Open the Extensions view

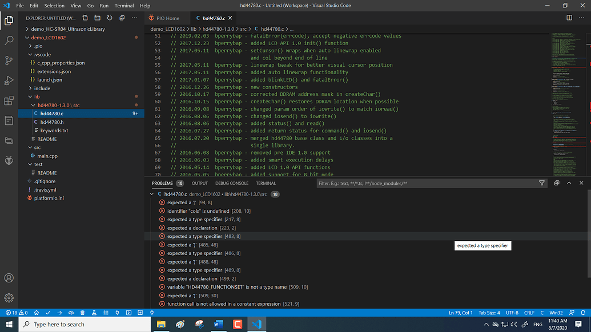pos(9,100)
